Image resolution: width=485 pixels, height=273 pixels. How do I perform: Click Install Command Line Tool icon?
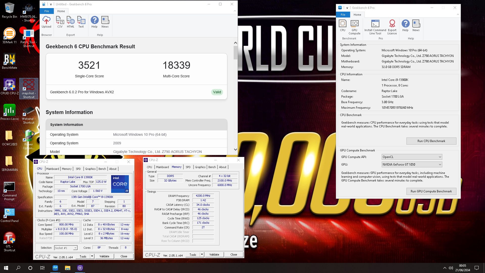[375, 27]
